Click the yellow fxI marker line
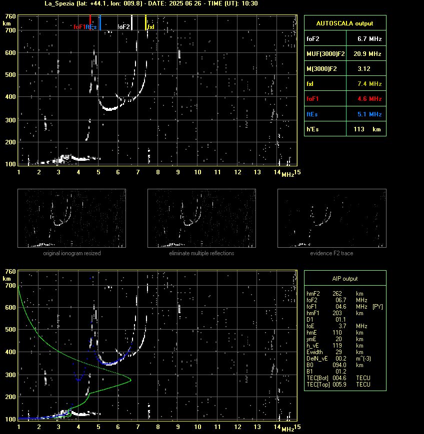 [x=146, y=22]
